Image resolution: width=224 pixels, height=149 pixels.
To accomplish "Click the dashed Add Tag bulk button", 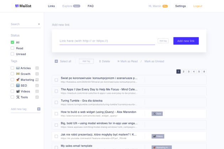I will pos(86,61).
